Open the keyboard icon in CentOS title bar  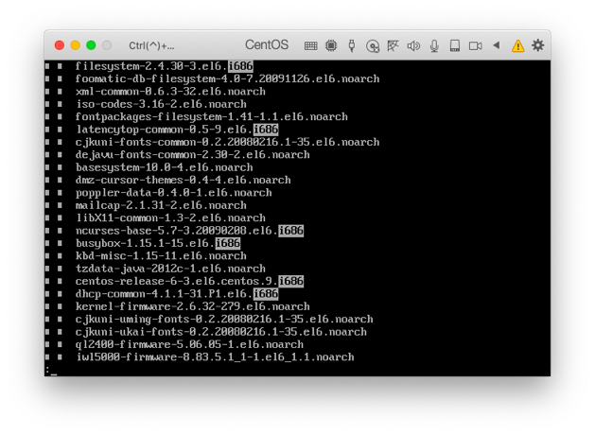click(x=310, y=46)
